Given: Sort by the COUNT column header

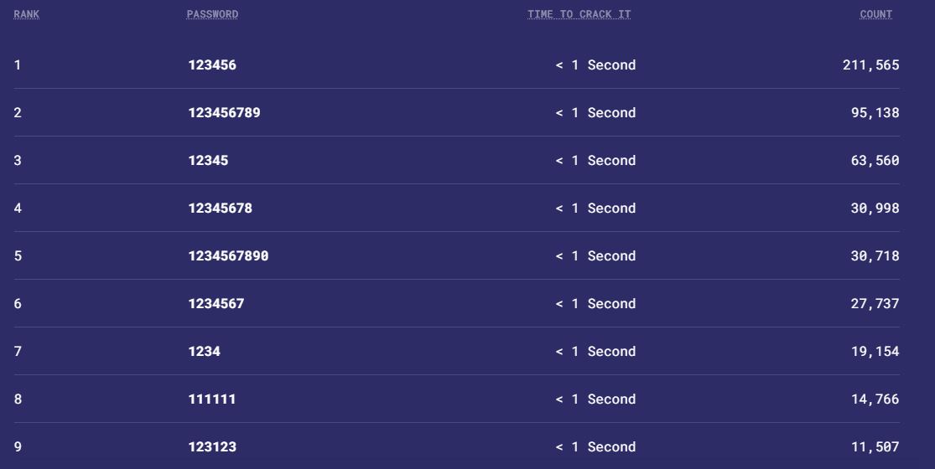Looking at the screenshot, I should pos(875,14).
